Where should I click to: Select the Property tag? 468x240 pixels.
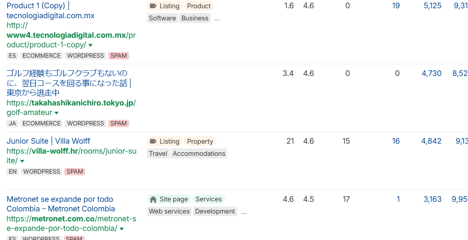200,141
